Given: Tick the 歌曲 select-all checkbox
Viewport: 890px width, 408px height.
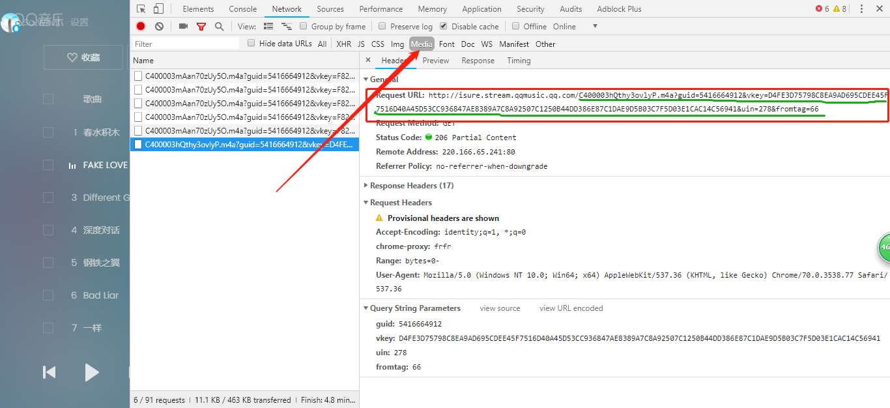Looking at the screenshot, I should [x=48, y=99].
